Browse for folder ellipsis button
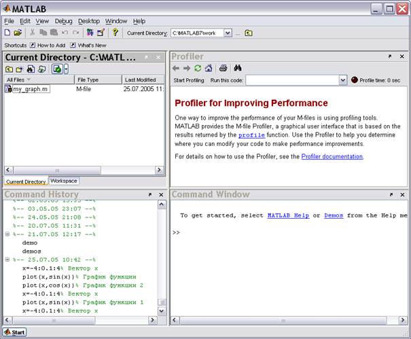The height and width of the screenshot is (339, 411). 238,33
